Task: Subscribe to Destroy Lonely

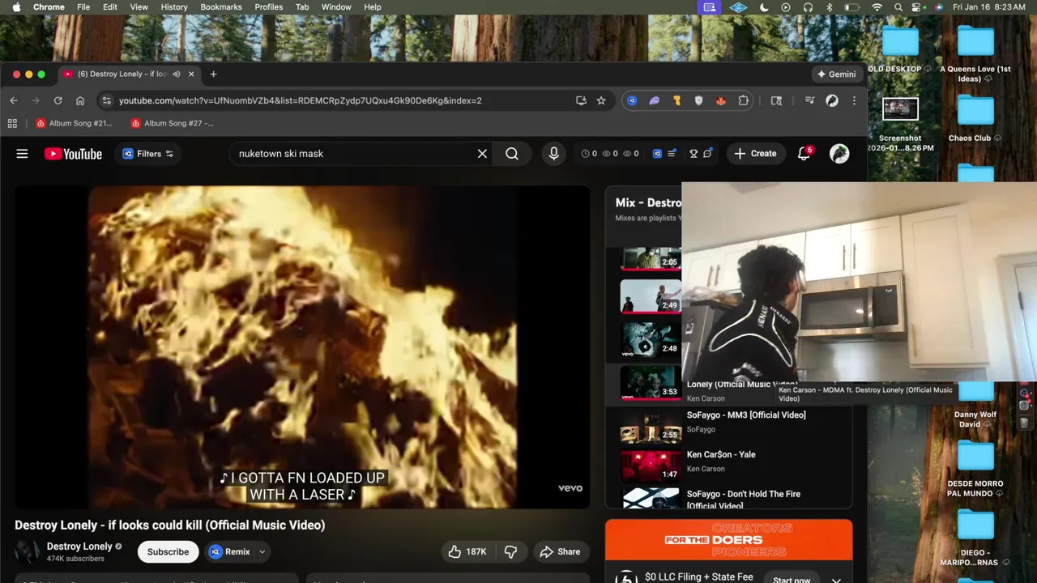Action: [168, 551]
